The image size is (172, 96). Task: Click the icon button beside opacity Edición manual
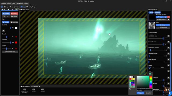(169, 20)
